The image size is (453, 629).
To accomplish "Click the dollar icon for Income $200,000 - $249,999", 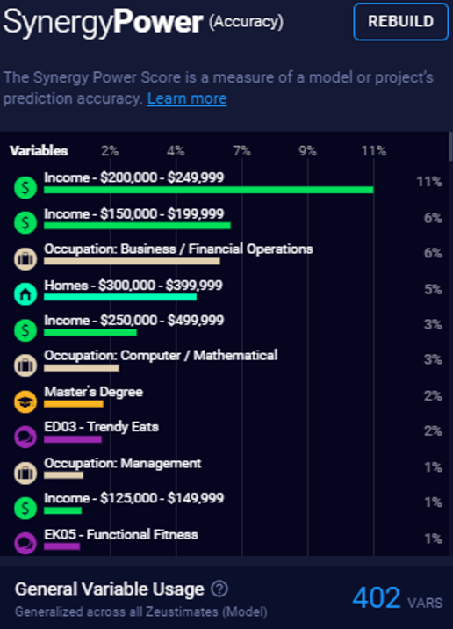I will click(x=25, y=187).
